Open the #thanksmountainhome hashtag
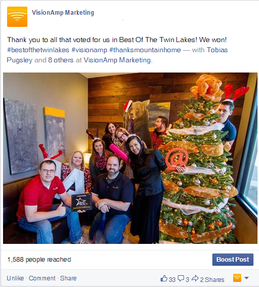The image size is (259, 287). click(145, 50)
